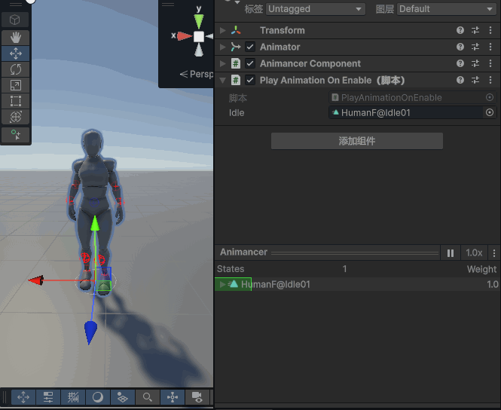Viewport: 501px width, 410px height.
Task: Toggle the pivot handles button in bottom toolbar
Action: click(173, 397)
